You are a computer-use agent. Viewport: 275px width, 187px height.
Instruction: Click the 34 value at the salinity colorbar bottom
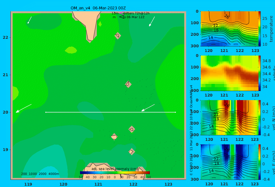[x=265, y=87]
